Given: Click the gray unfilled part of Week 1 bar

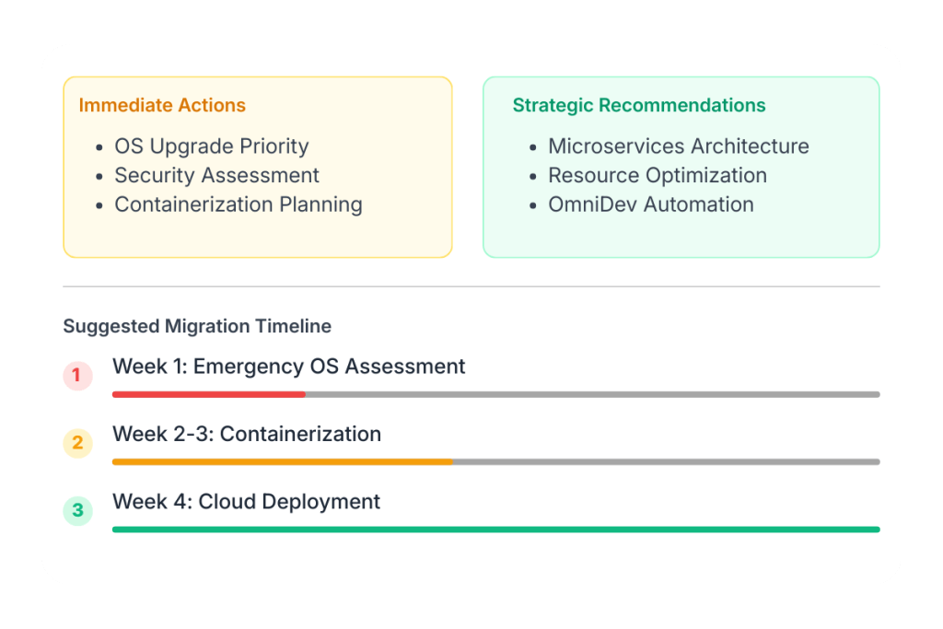Looking at the screenshot, I should (x=592, y=394).
